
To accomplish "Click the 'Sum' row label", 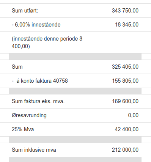I will [x=17, y=67].
